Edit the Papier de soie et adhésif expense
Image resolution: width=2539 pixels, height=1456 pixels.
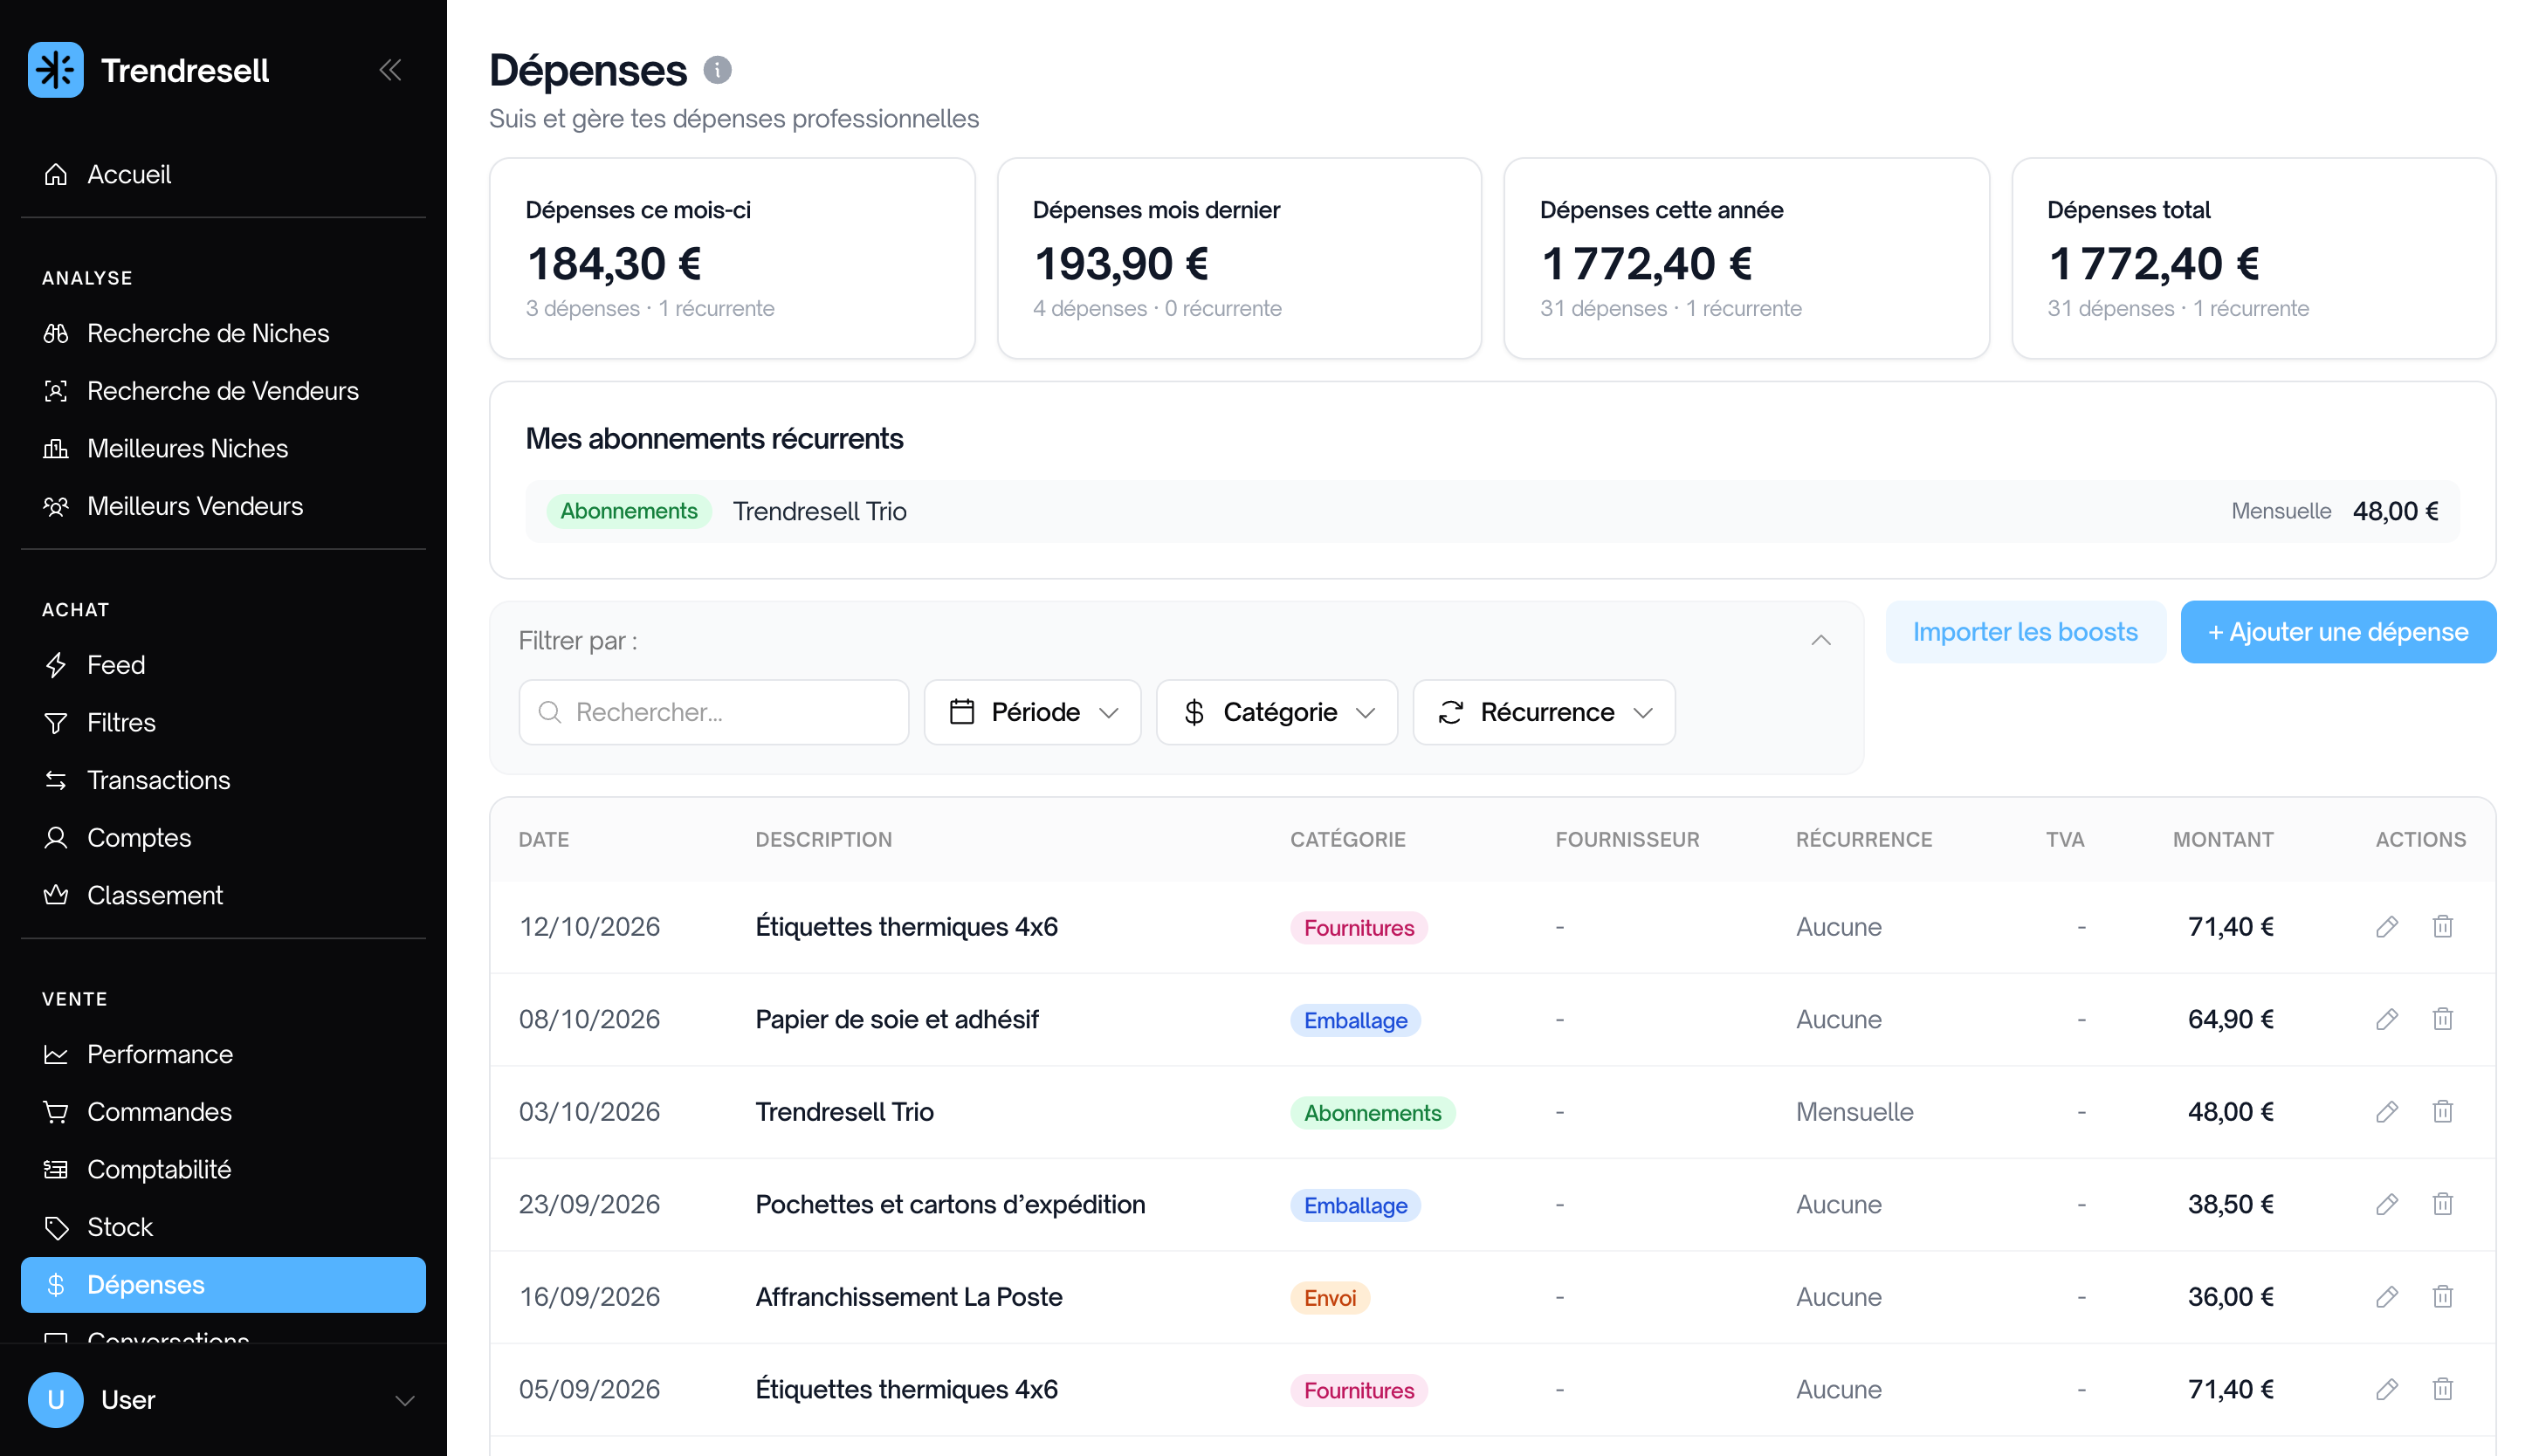tap(2387, 1019)
